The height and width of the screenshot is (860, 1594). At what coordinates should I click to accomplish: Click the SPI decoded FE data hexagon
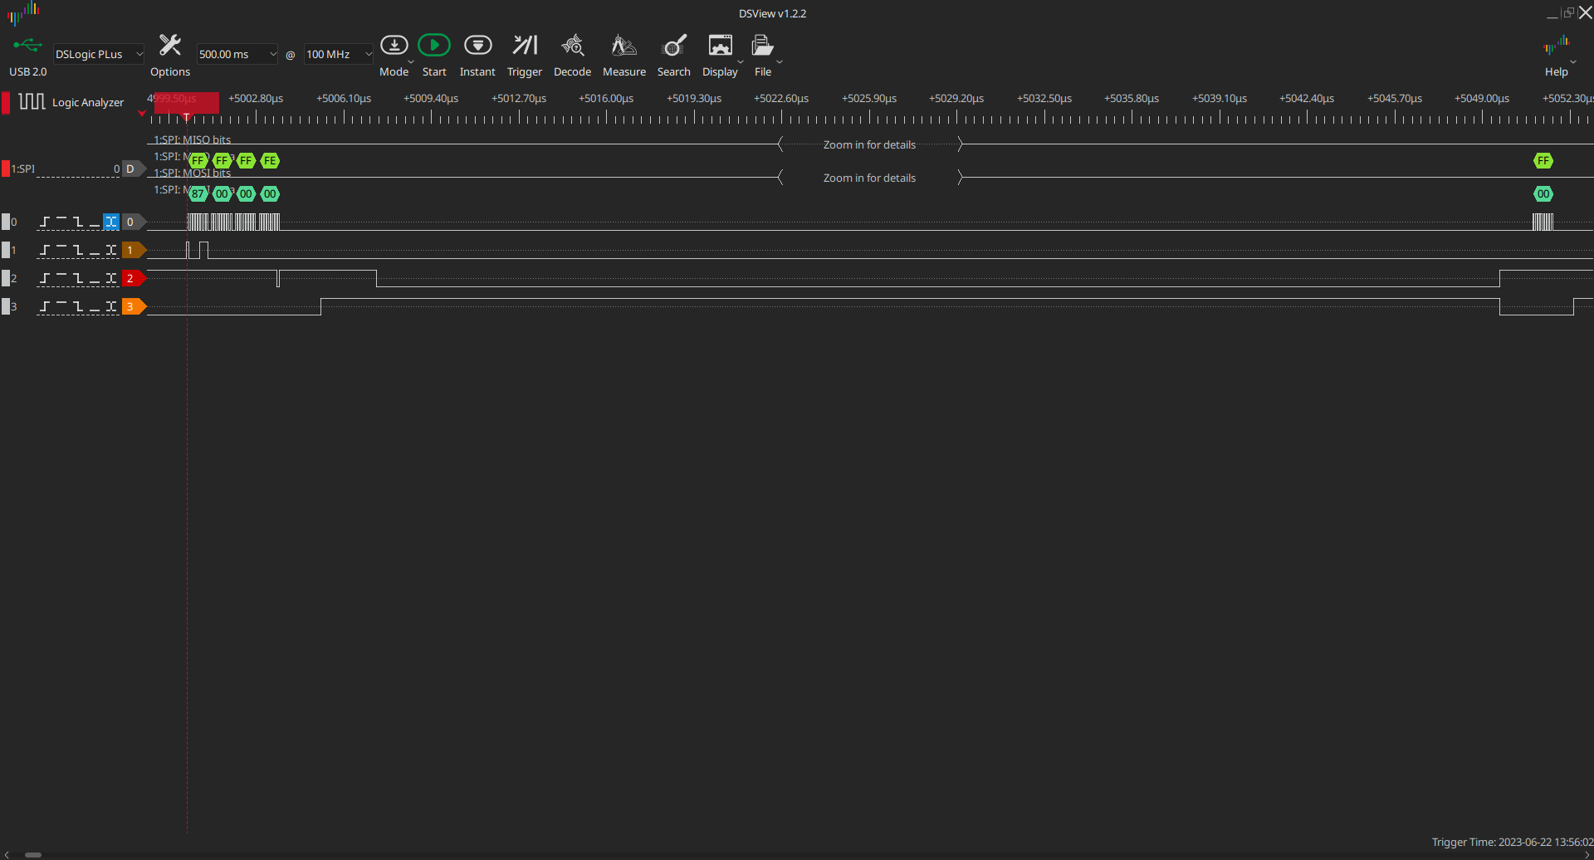[x=270, y=161]
